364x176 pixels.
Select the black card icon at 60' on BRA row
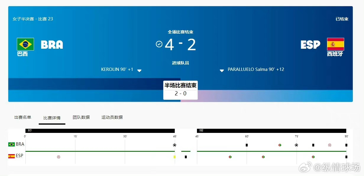[x=247, y=145]
